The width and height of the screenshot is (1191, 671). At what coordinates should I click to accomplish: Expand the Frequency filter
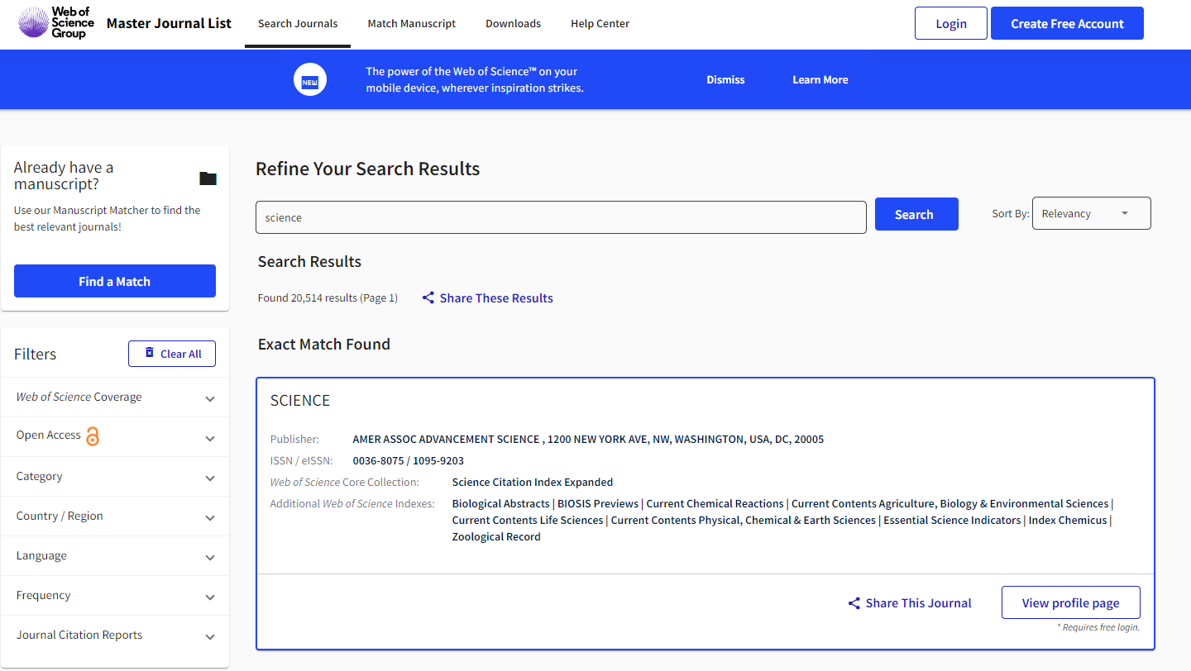pyautogui.click(x=115, y=596)
